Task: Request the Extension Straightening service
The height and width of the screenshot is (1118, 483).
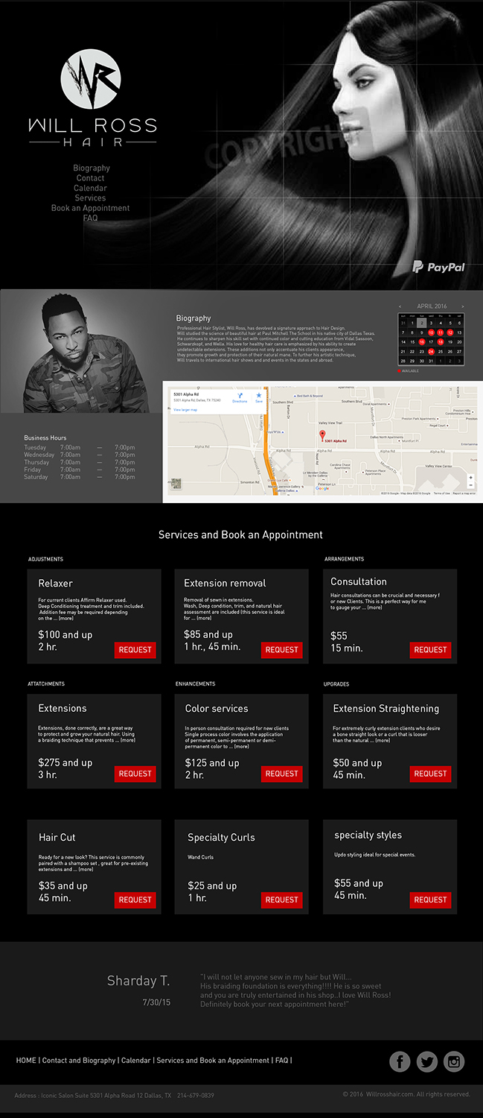Action: coord(430,774)
